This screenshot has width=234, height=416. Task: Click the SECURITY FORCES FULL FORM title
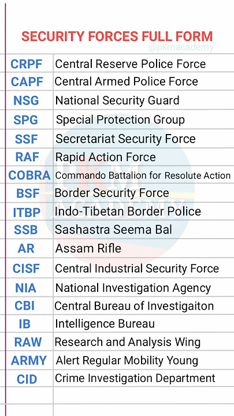point(117,36)
